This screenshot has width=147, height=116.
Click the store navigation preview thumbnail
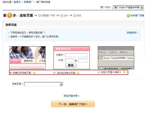click(x=27, y=58)
